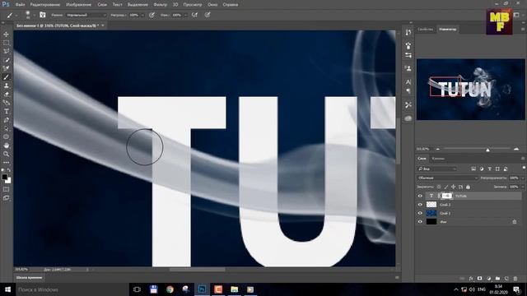Click the background color swatch
This screenshot has width=527, height=296.
click(x=8, y=181)
